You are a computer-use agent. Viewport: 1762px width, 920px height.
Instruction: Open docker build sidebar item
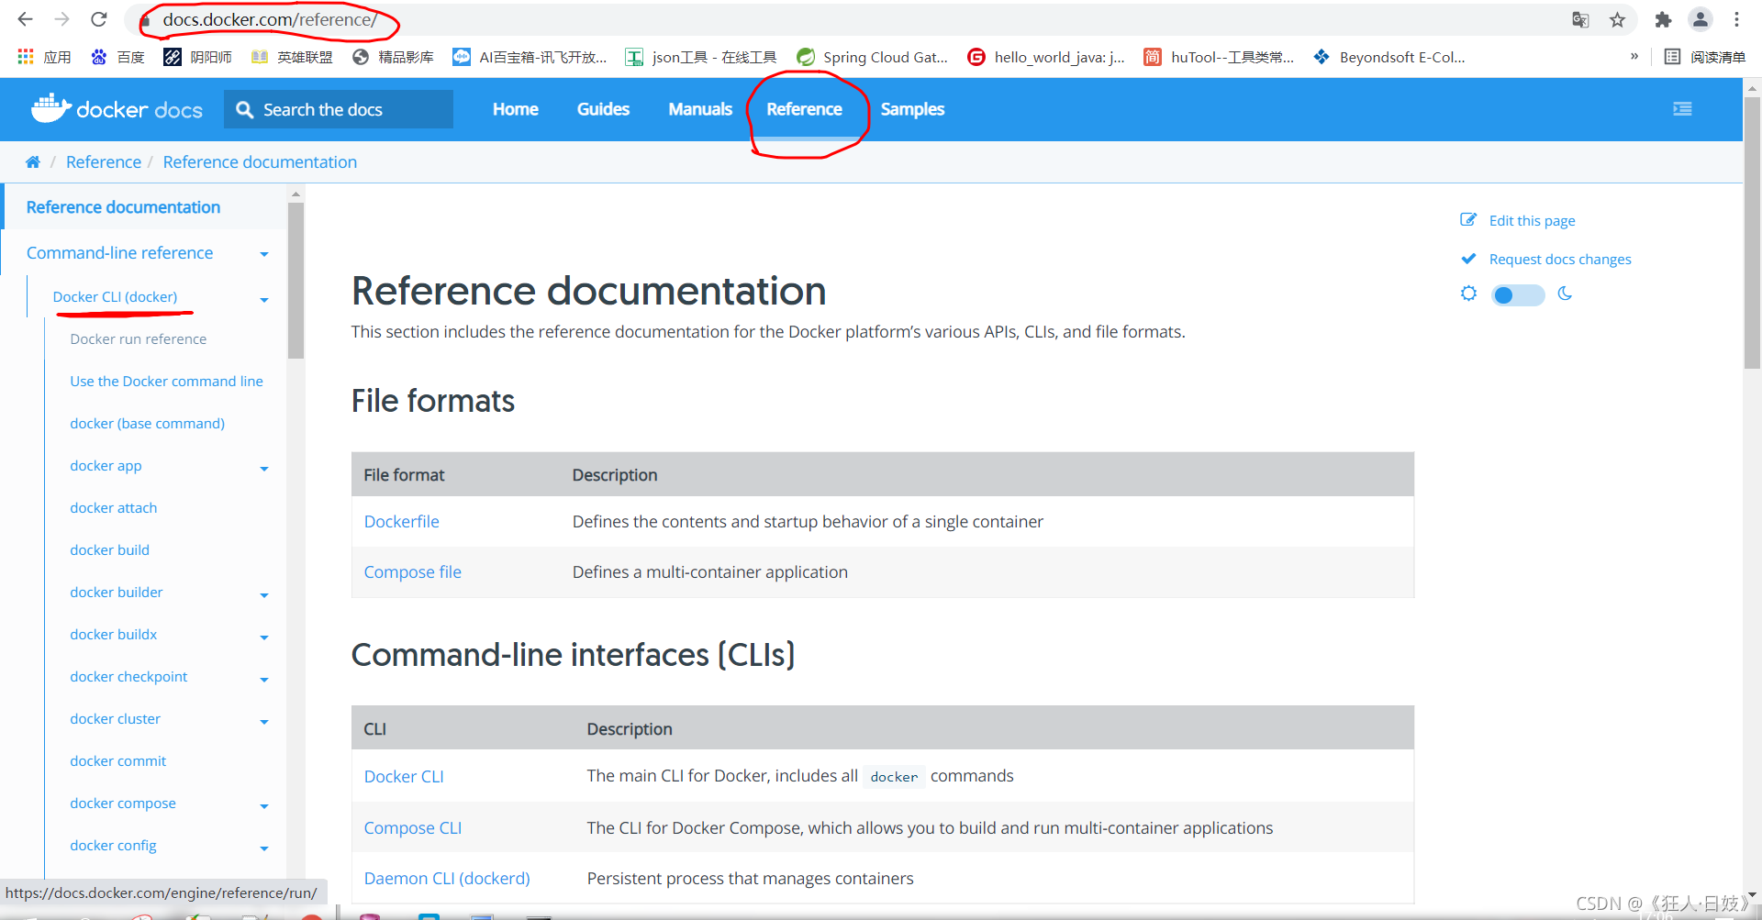click(x=109, y=549)
